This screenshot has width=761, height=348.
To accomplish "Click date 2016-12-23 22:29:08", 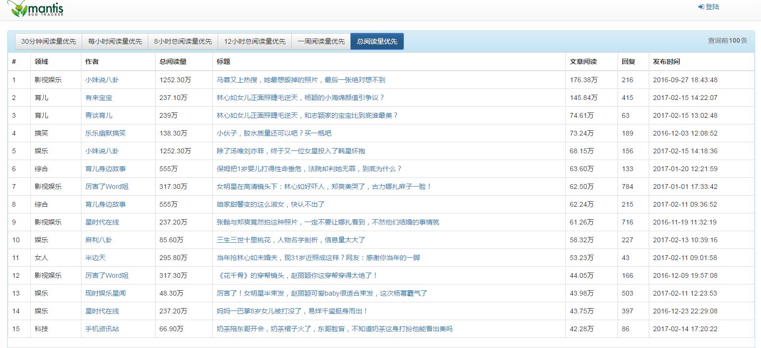I will [x=685, y=311].
